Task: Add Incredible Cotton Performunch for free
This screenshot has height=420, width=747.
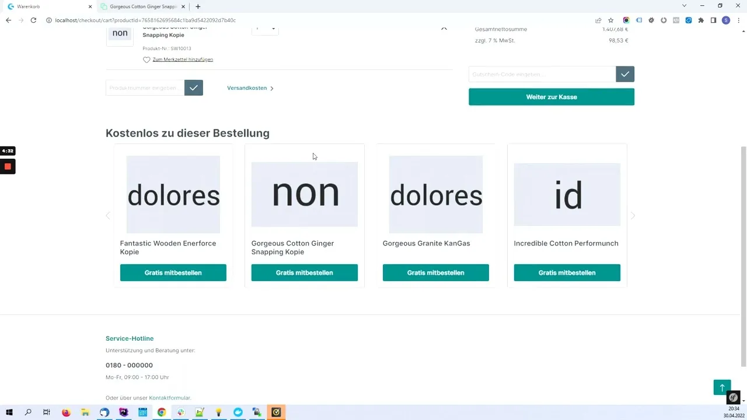Action: 567,272
